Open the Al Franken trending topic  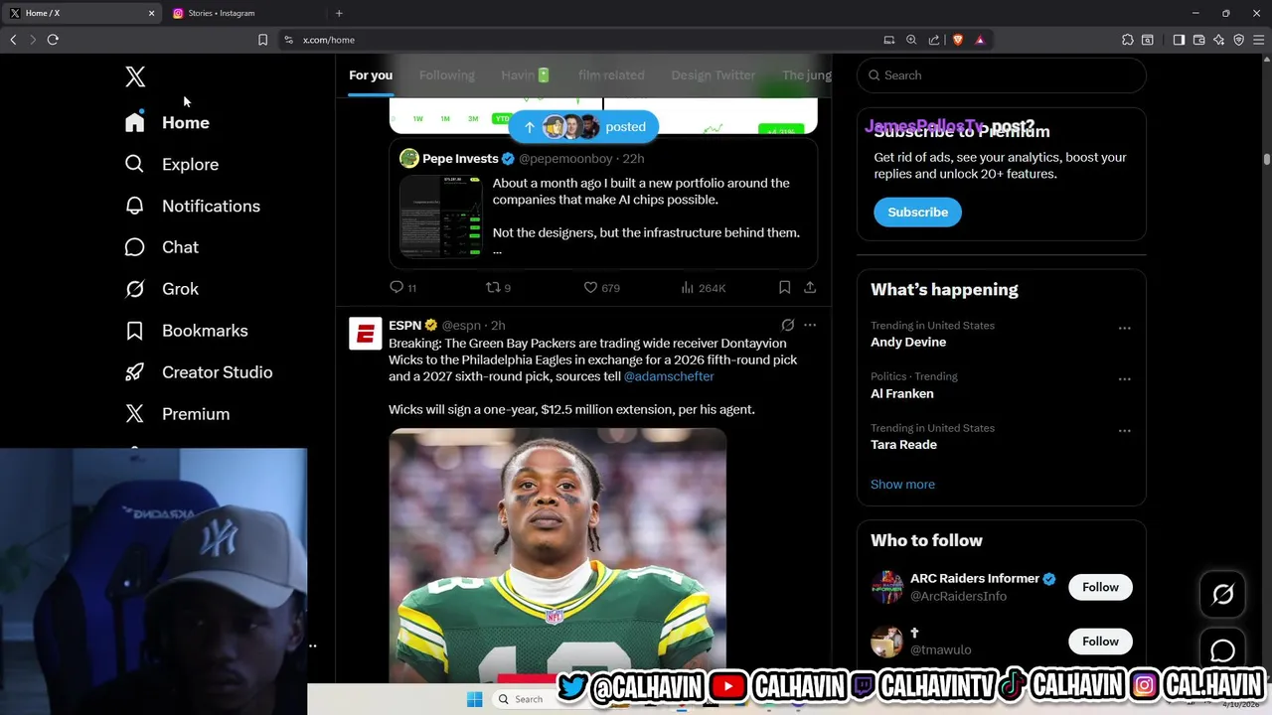coord(902,393)
